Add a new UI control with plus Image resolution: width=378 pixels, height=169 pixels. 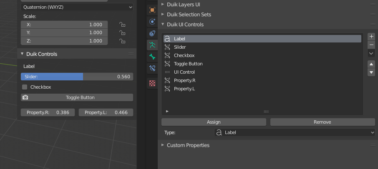click(x=371, y=37)
